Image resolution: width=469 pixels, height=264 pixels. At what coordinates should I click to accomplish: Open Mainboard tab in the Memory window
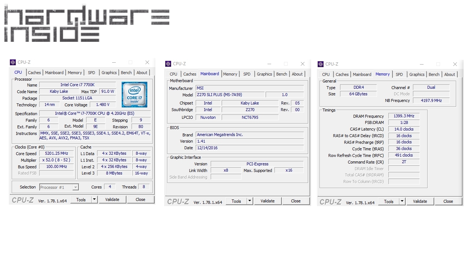pos(362,74)
